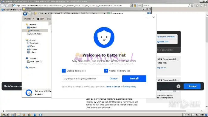Click the Windows Start button
Image resolution: width=208 pixels, height=117 pixels.
click(x=4, y=115)
